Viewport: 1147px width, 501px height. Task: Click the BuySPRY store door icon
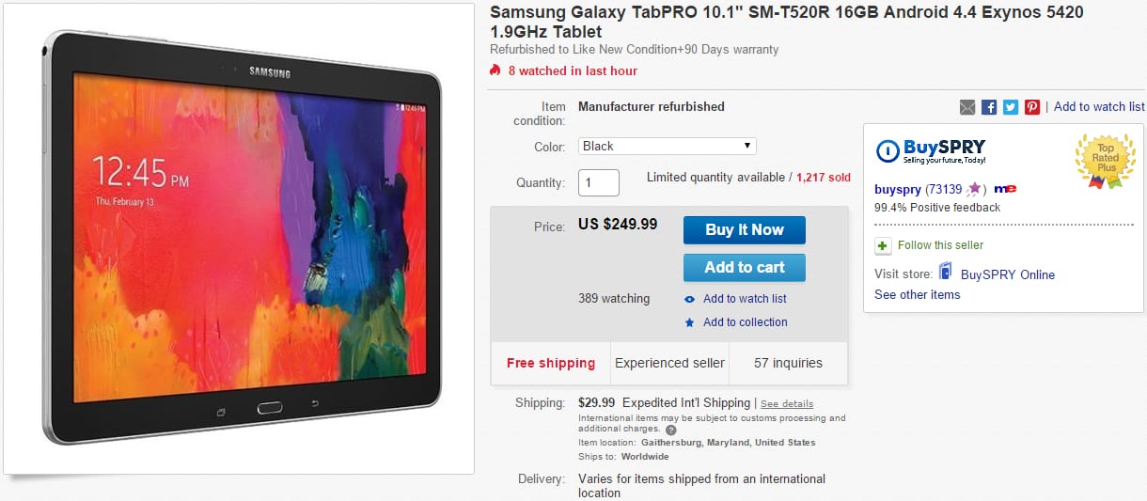[x=944, y=273]
